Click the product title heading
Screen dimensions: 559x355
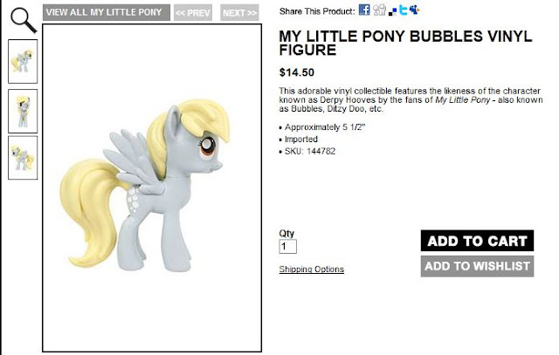pyautogui.click(x=405, y=43)
